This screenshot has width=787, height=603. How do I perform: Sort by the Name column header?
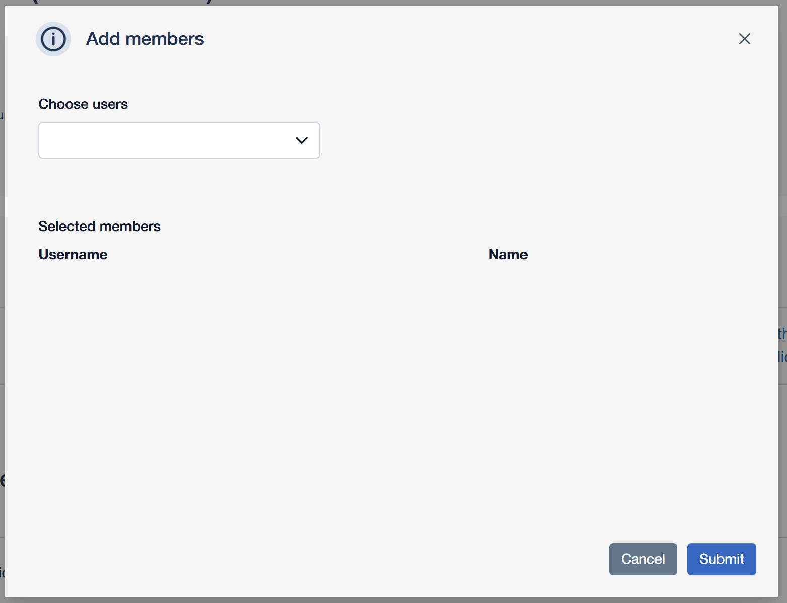click(508, 255)
